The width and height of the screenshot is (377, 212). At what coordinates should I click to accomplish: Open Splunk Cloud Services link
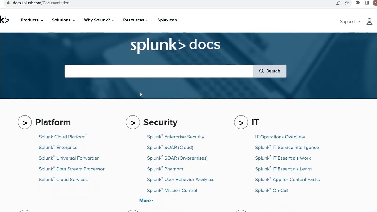click(63, 180)
